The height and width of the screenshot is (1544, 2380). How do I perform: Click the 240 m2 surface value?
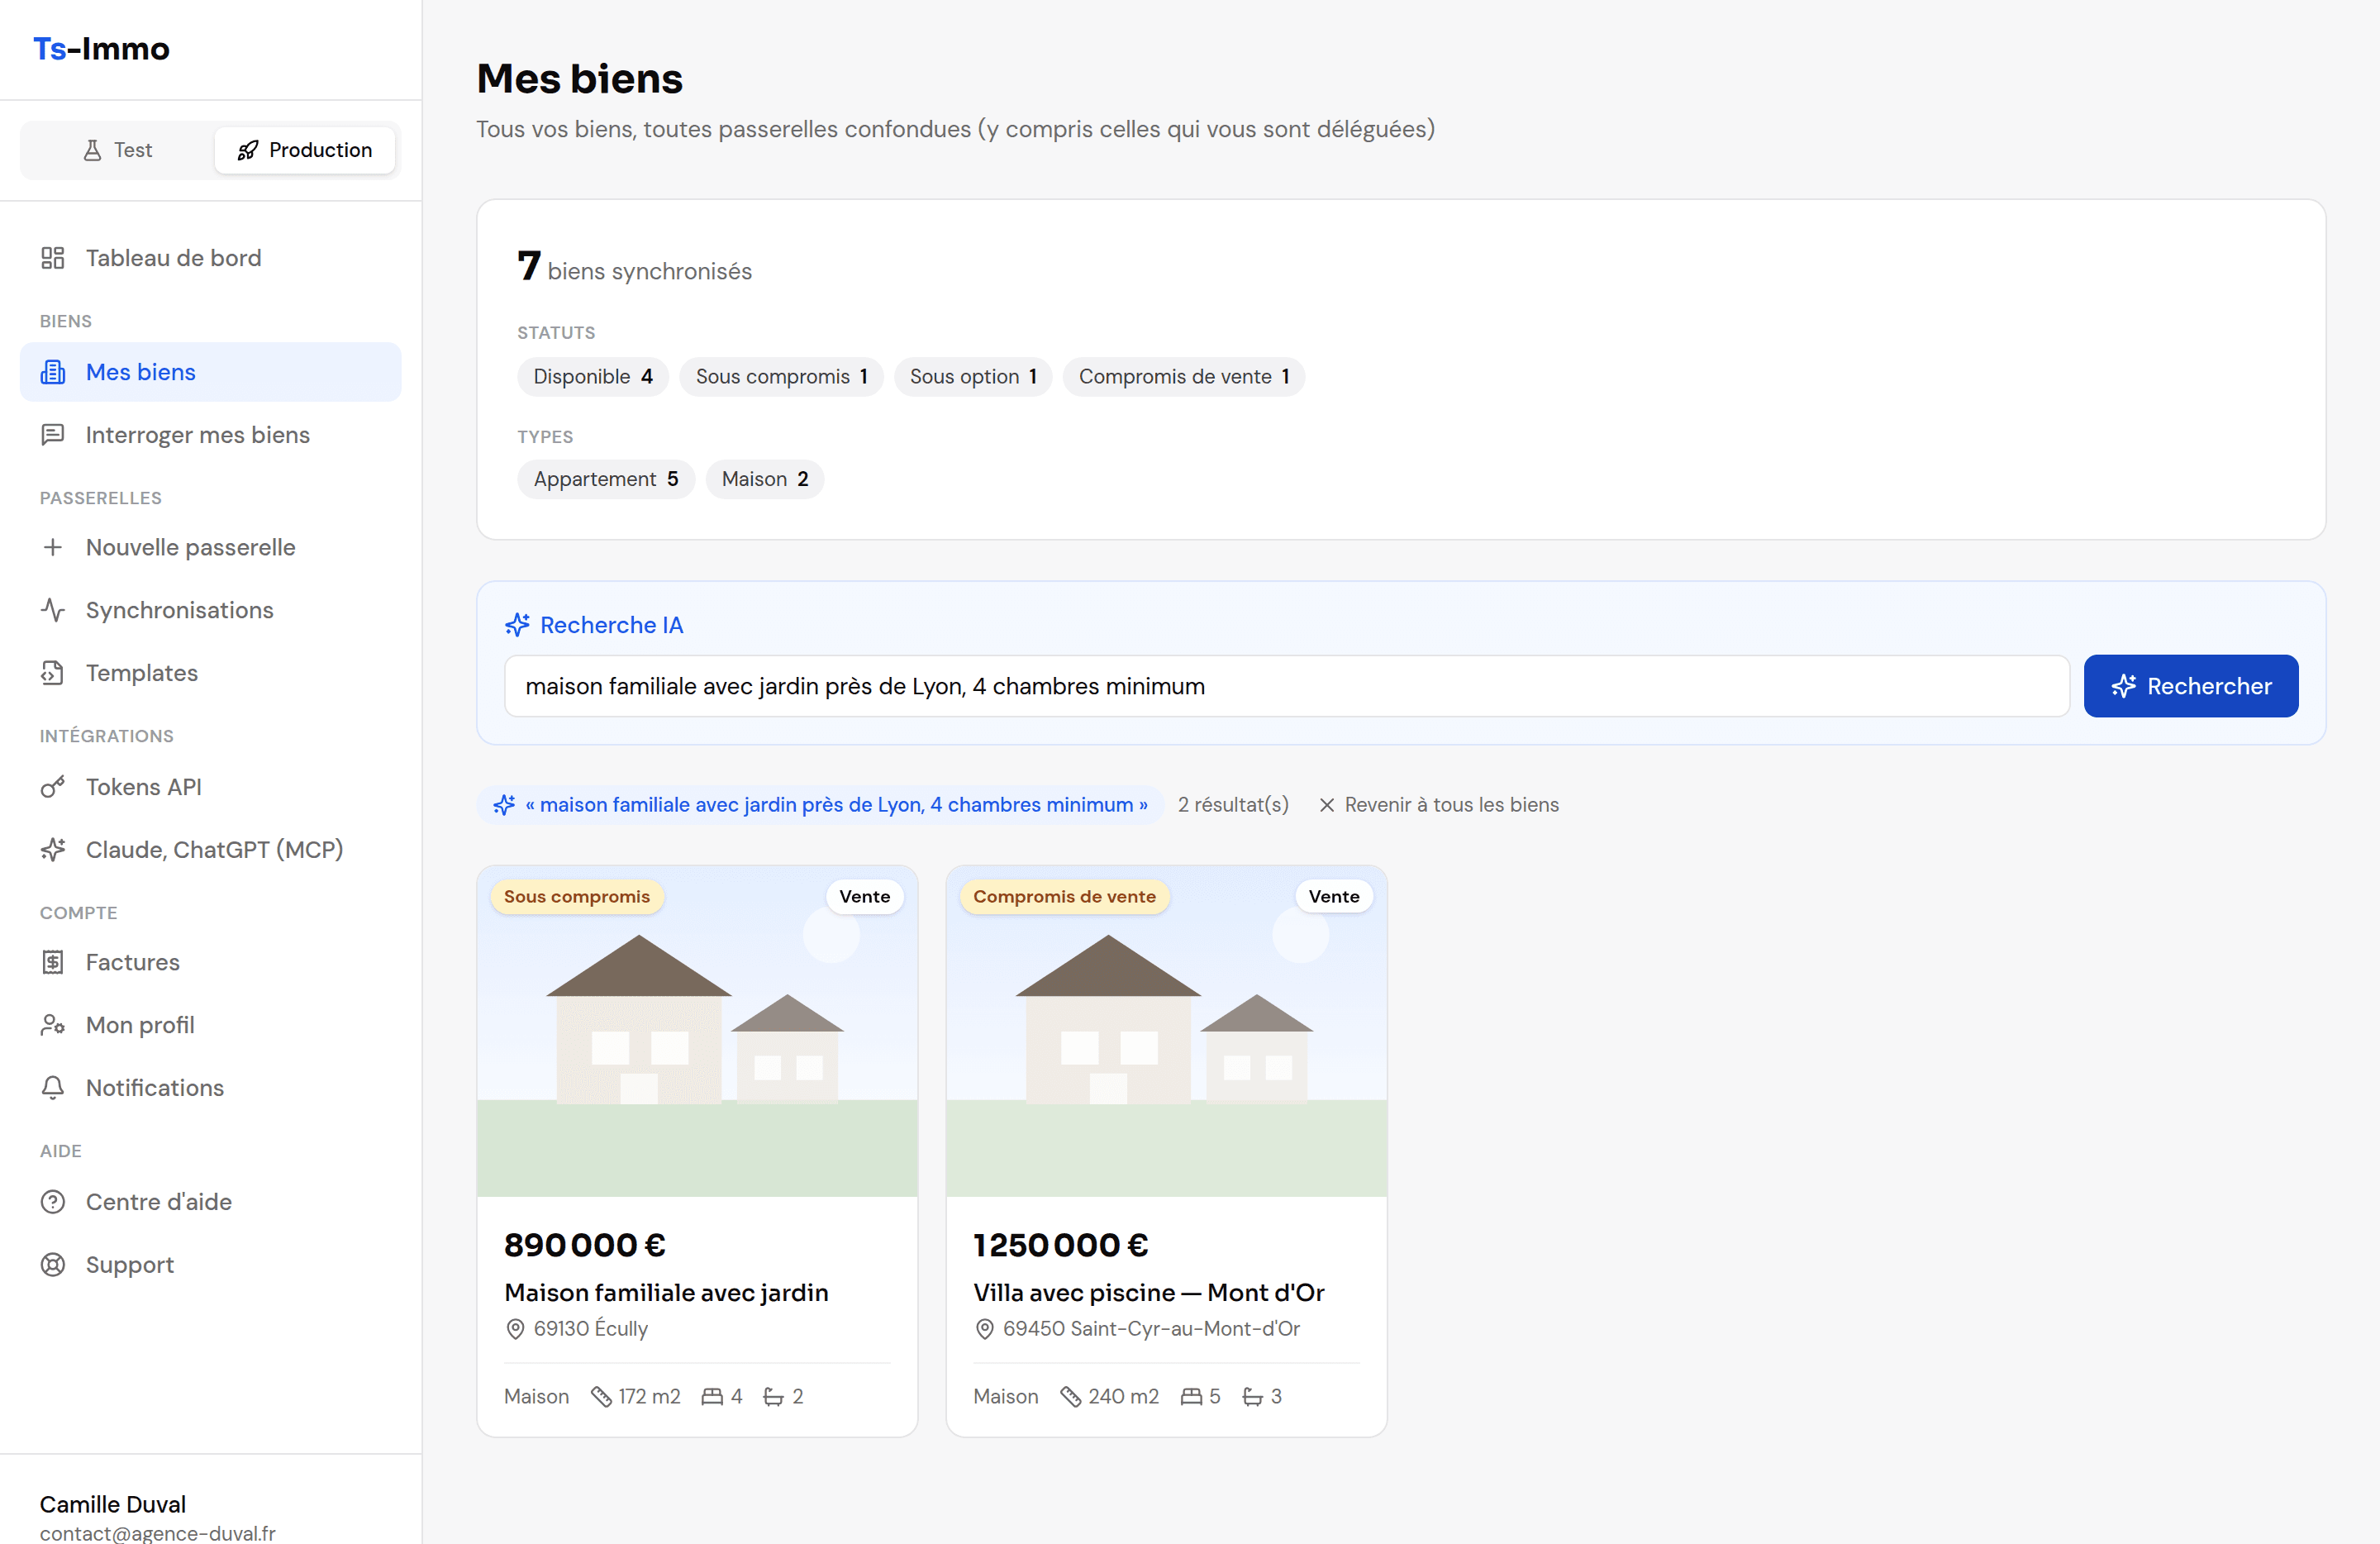[1123, 1396]
